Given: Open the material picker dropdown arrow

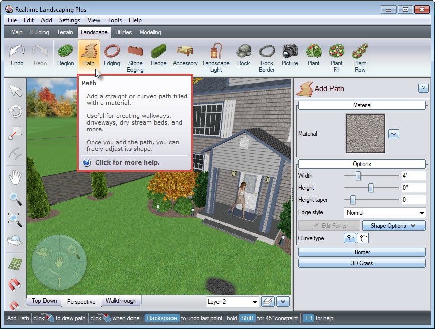Looking at the screenshot, I should [x=394, y=134].
